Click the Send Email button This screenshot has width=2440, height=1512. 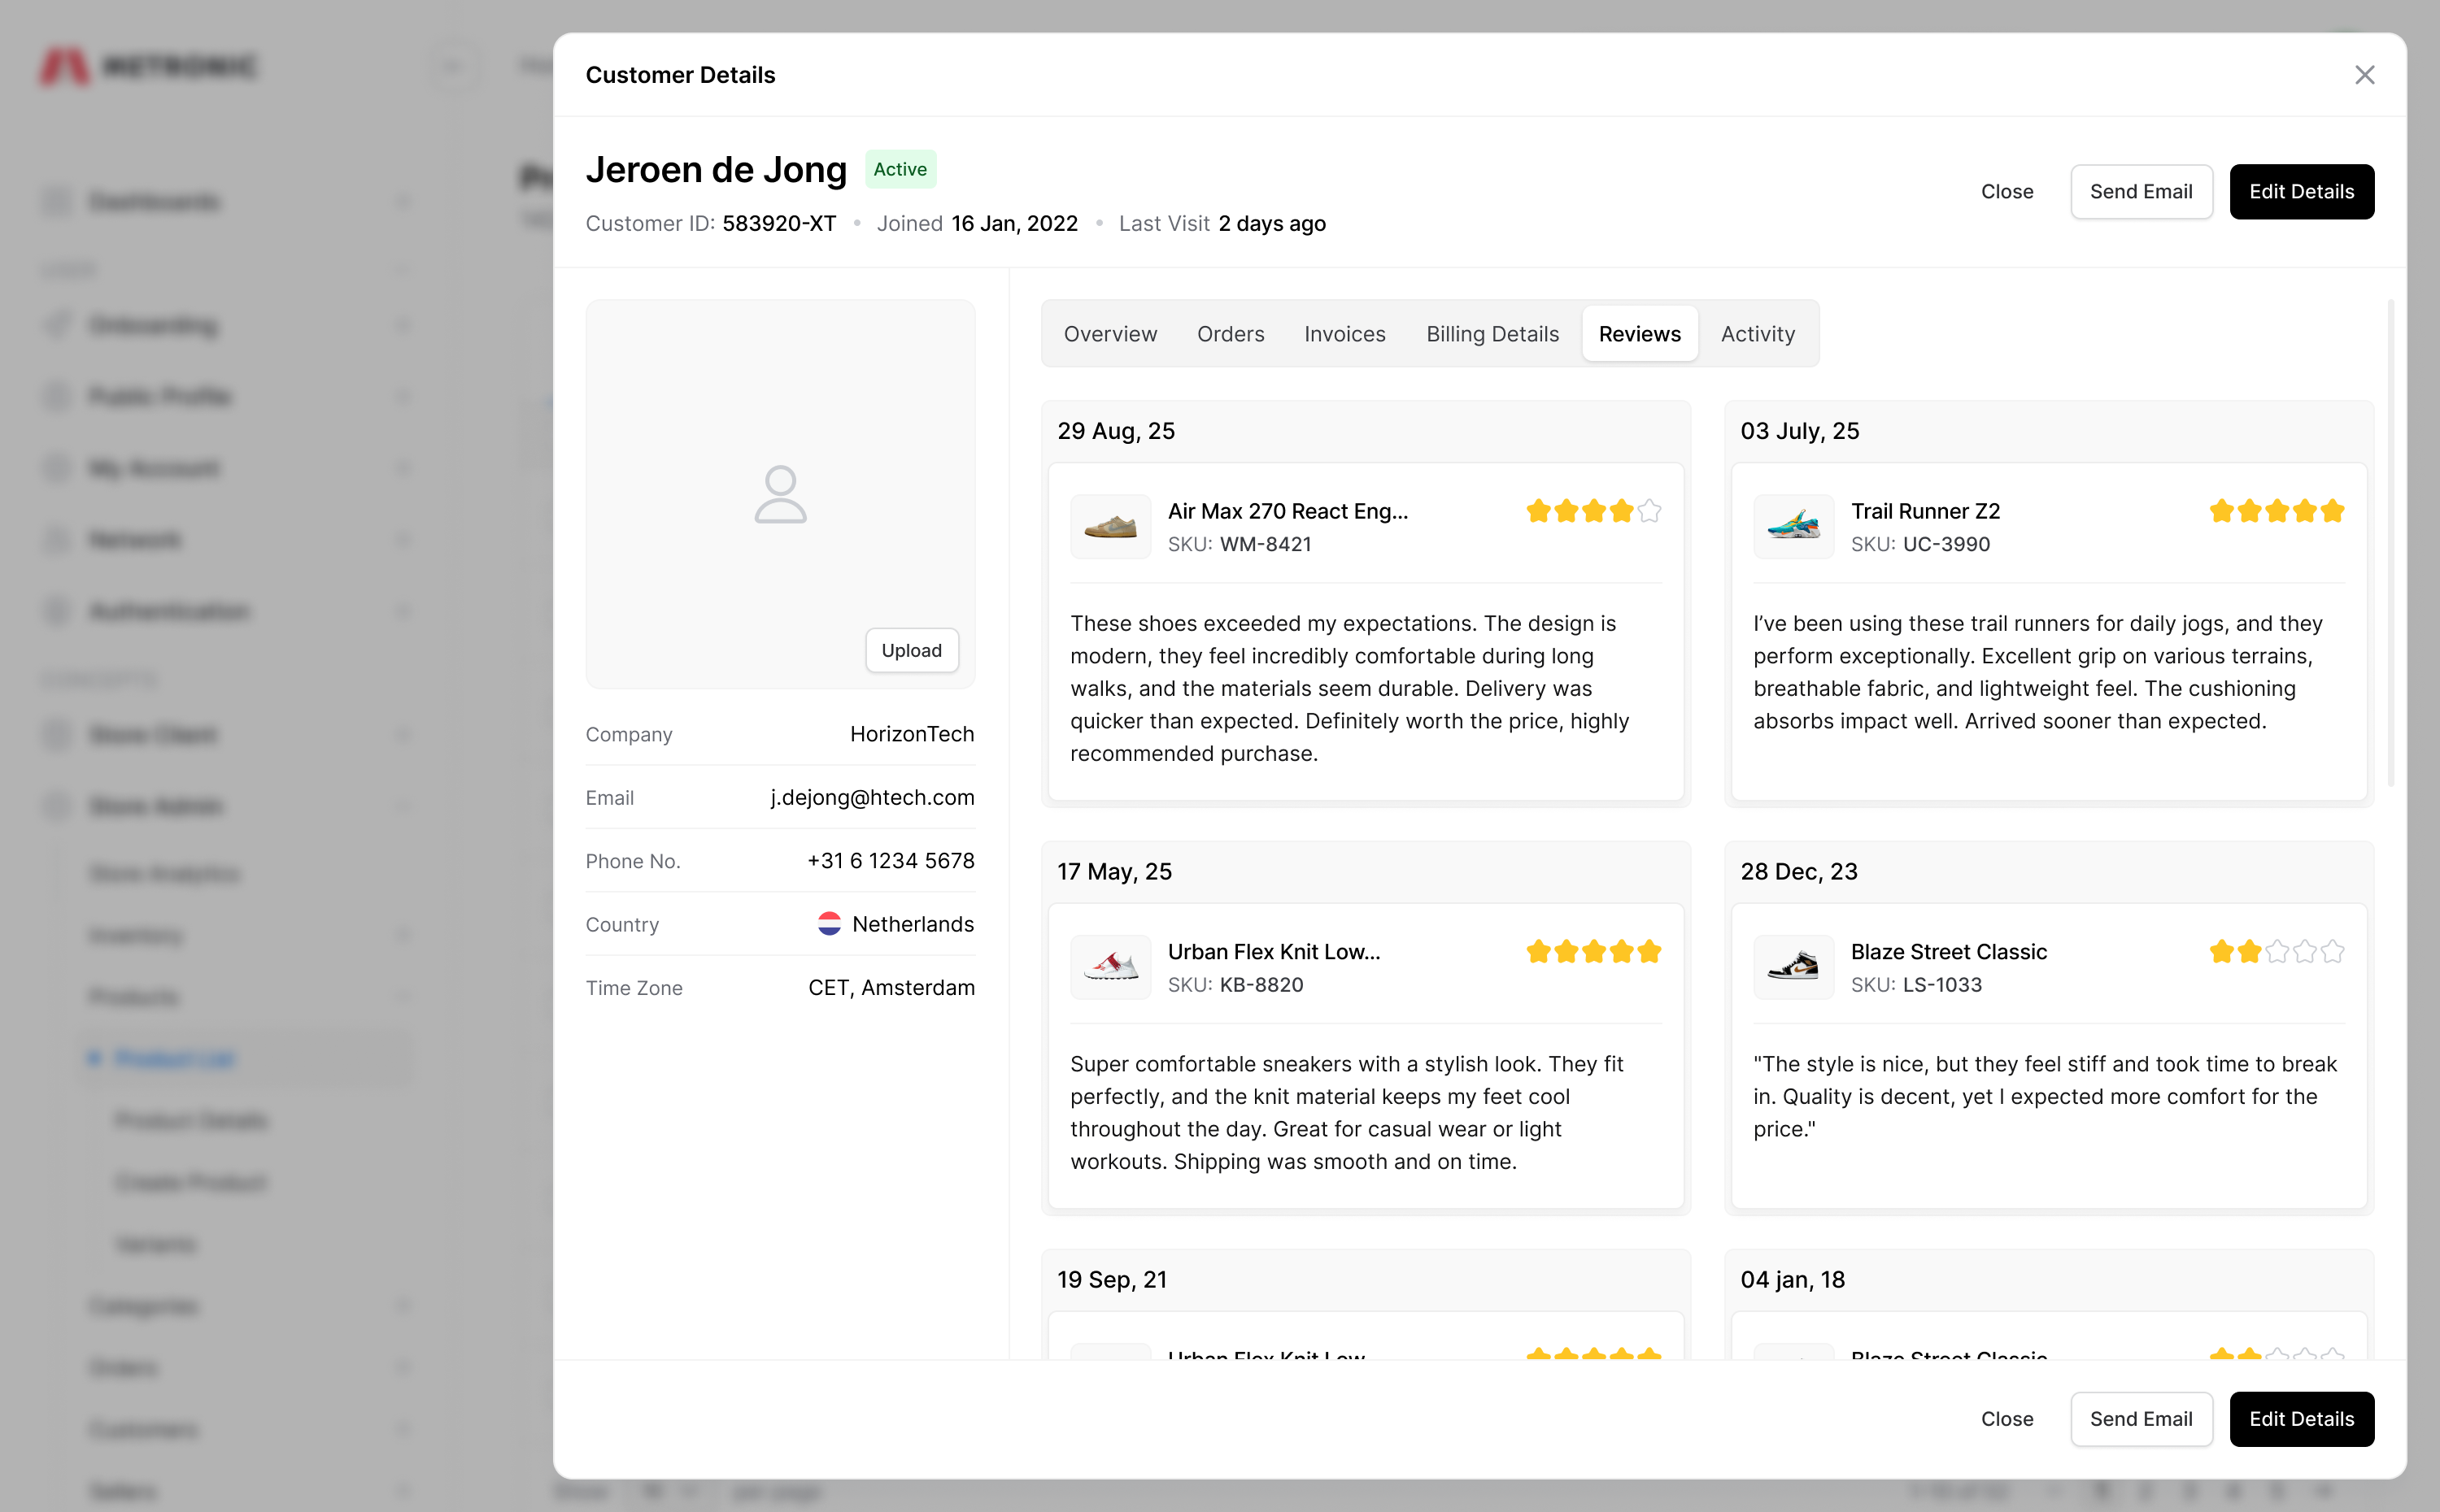(2141, 191)
